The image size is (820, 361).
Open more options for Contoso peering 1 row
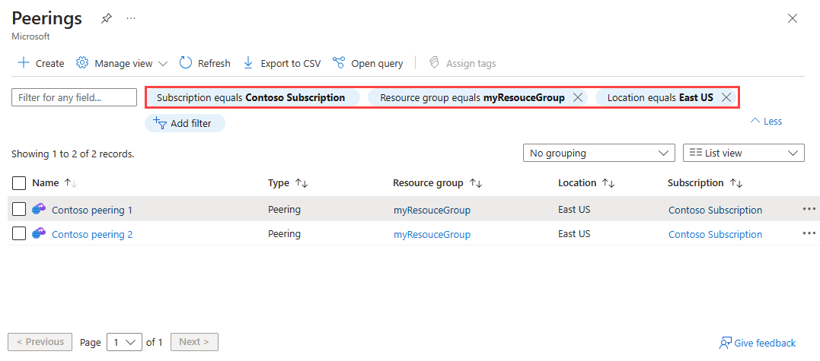click(809, 209)
